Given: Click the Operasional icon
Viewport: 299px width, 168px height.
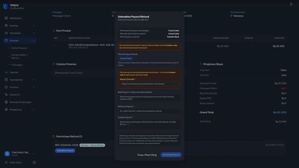Looking at the screenshot, I should pyautogui.click(x=6, y=80).
